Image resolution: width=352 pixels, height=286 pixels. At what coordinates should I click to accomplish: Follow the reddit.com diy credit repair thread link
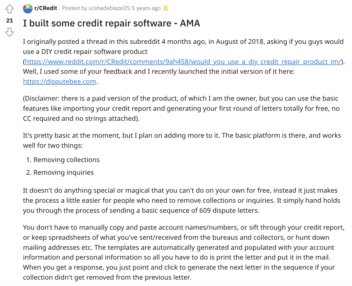tap(183, 62)
